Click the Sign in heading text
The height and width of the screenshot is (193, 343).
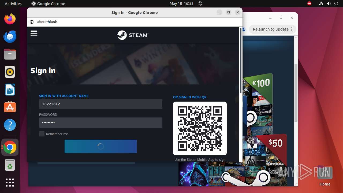[43, 71]
